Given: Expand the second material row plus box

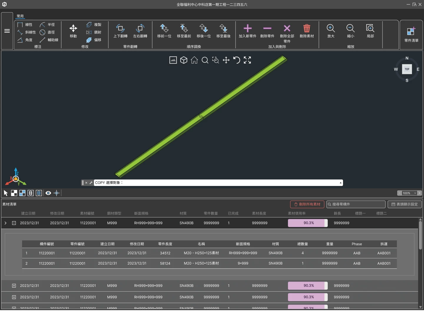Looking at the screenshot, I should (x=14, y=286).
